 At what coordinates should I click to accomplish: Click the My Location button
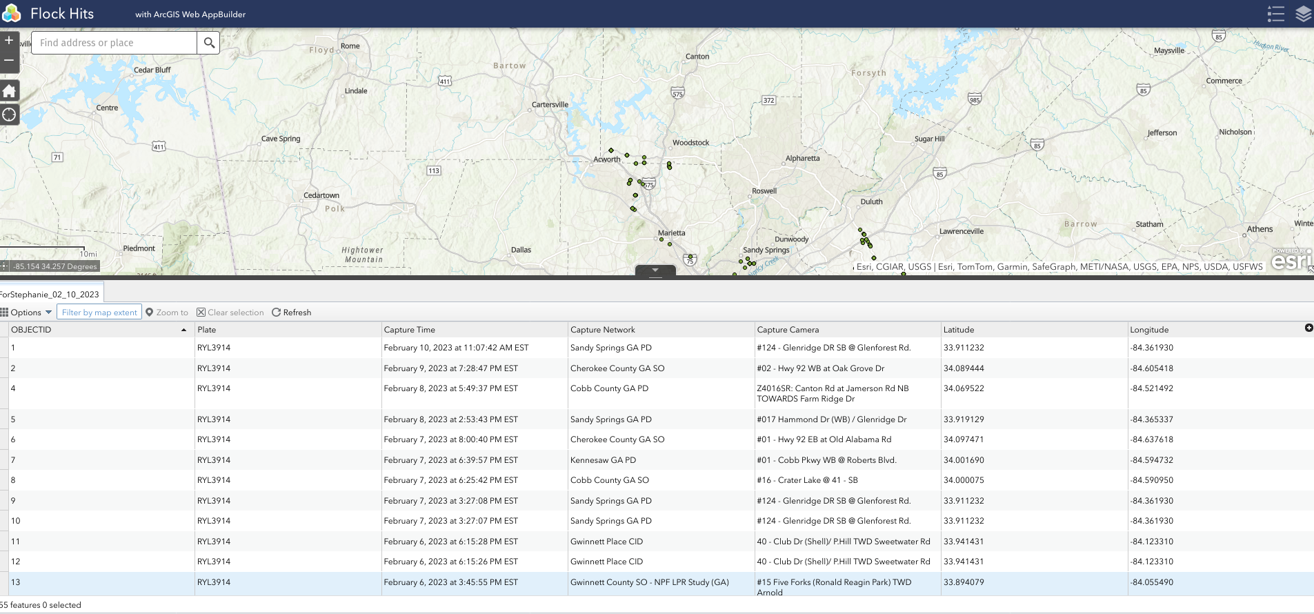(9, 115)
